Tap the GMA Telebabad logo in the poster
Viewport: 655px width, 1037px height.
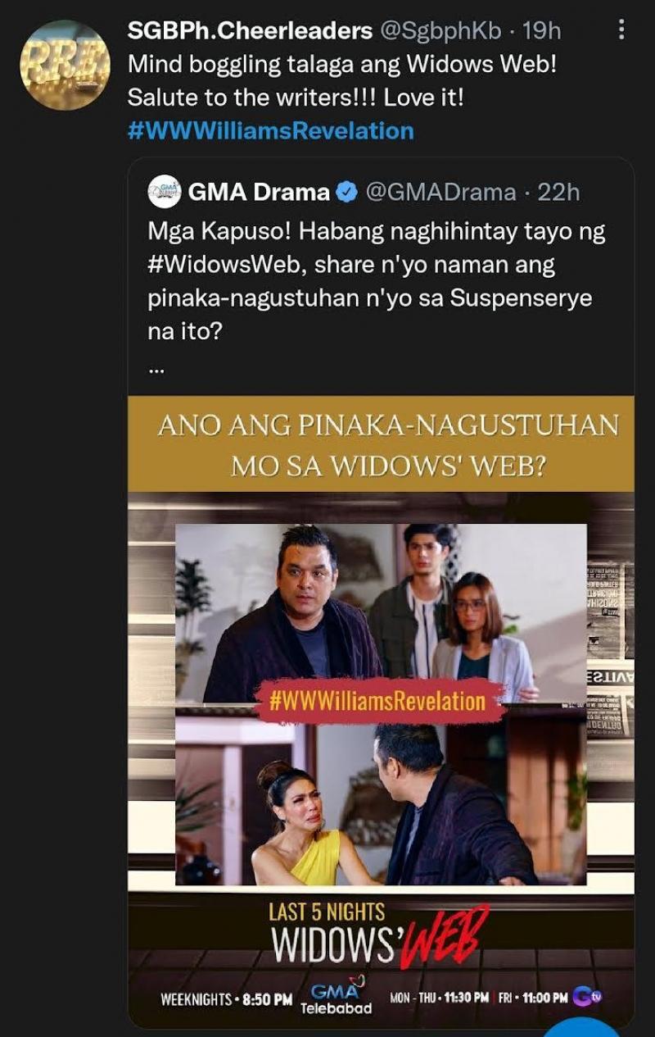[336, 992]
